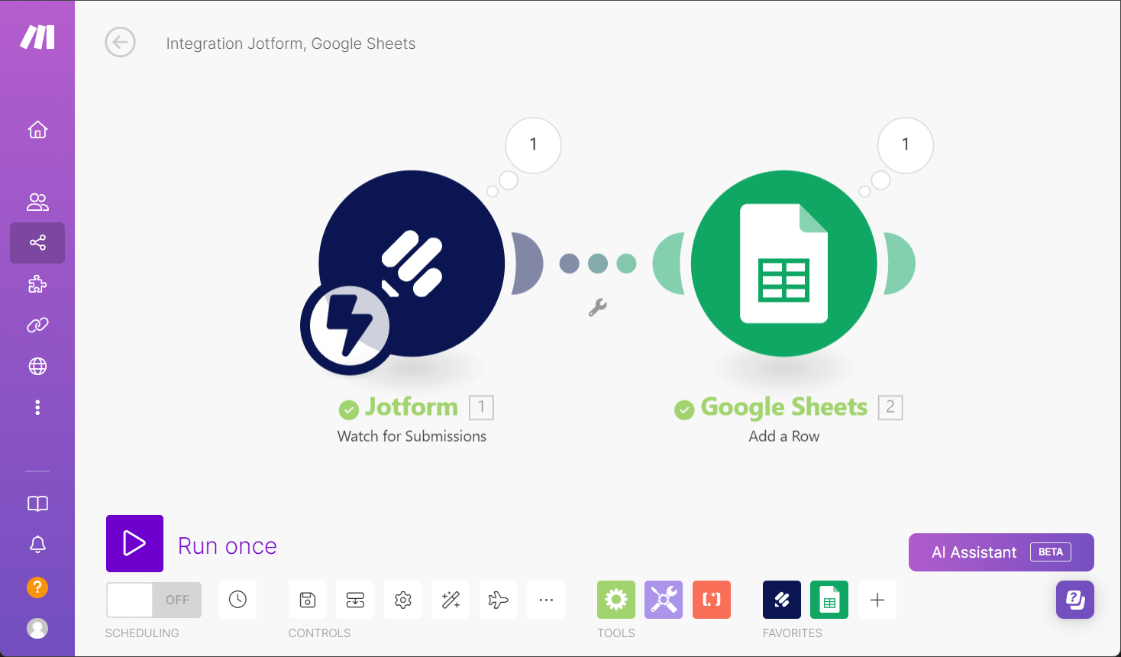Image resolution: width=1121 pixels, height=657 pixels.
Task: Select the Jotform module circle
Action: pyautogui.click(x=412, y=264)
